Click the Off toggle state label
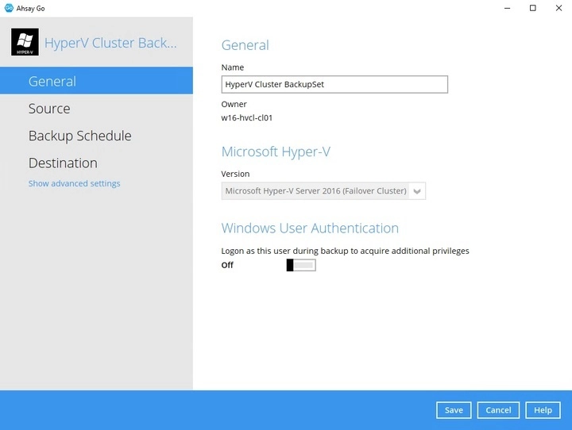Viewport: 572px width, 430px height. [227, 265]
